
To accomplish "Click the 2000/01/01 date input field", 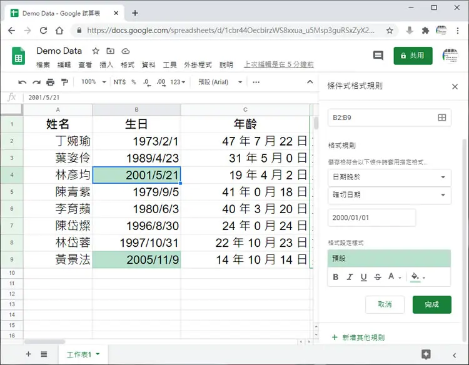I will (x=372, y=217).
